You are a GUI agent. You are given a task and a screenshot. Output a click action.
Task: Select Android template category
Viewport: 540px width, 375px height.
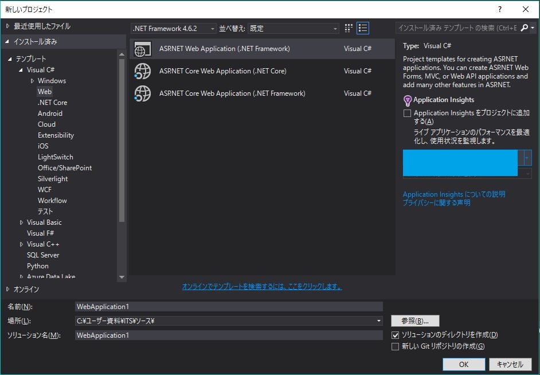tap(50, 114)
